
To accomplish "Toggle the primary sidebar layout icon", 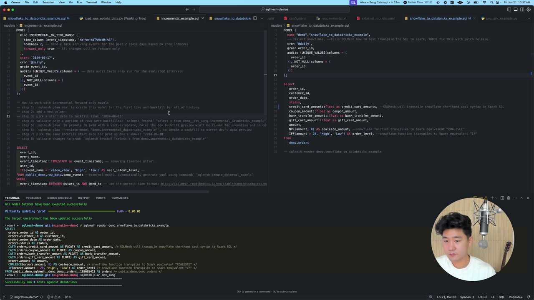I will [x=509, y=10].
